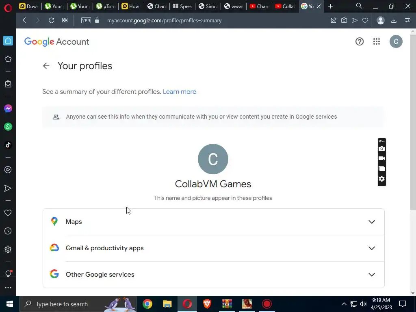Open WinRAR from the taskbar

(227, 304)
